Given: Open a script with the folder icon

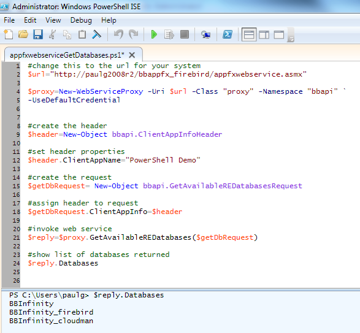Looking at the screenshot, I should (23, 35).
